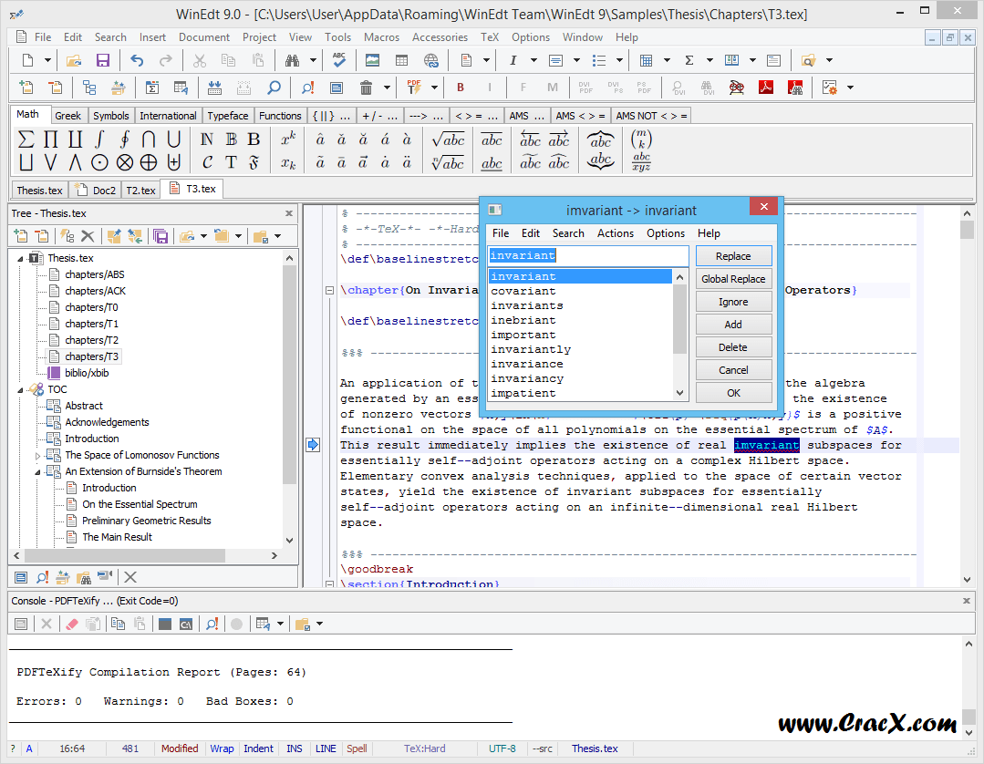Insert the binomial m over k symbol
The image size is (984, 764).
(641, 139)
